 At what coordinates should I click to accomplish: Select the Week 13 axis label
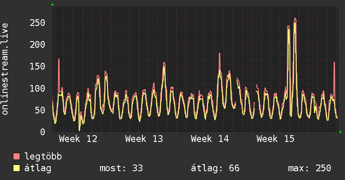coord(144,139)
